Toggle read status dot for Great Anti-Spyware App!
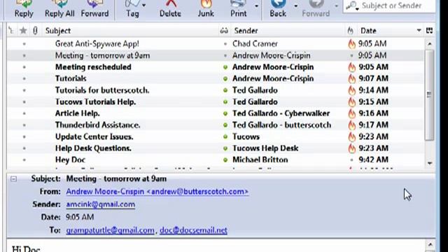Screen dimensions: 448x252 click(225, 44)
